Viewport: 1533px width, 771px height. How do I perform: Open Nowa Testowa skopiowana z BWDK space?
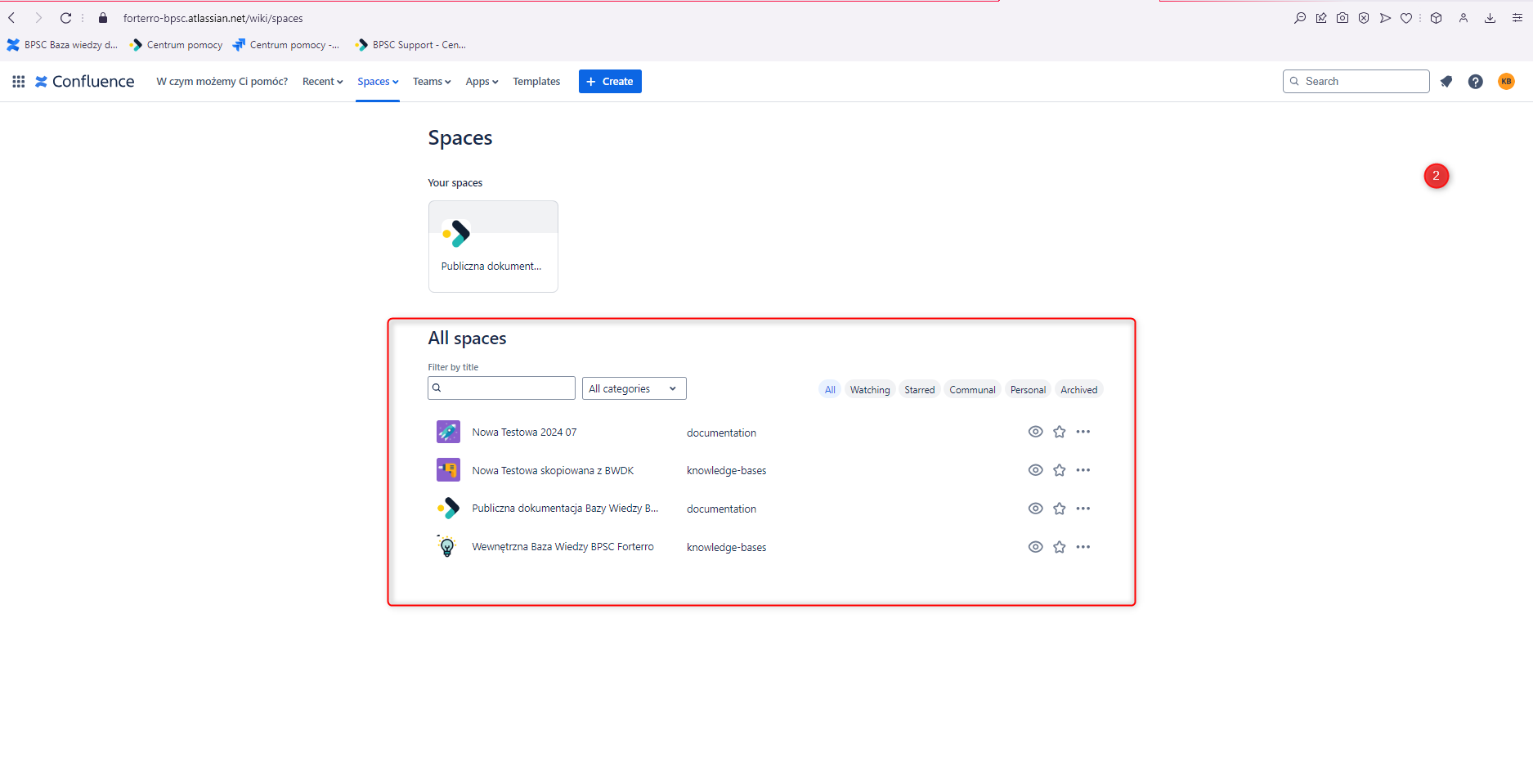click(553, 471)
